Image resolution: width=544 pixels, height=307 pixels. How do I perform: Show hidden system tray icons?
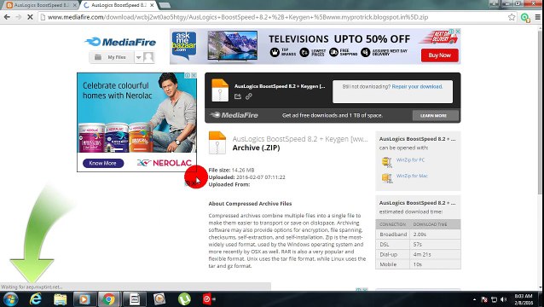tap(474, 299)
